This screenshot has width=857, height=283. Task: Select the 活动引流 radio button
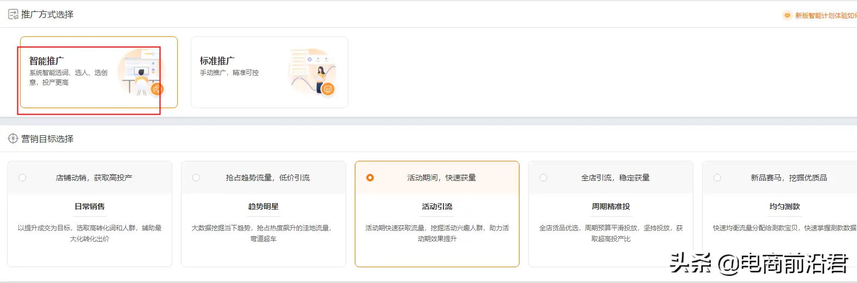(x=370, y=178)
